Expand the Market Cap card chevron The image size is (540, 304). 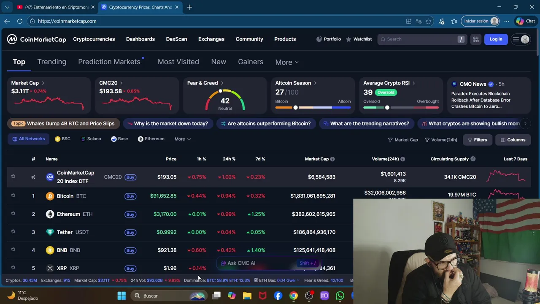(43, 83)
